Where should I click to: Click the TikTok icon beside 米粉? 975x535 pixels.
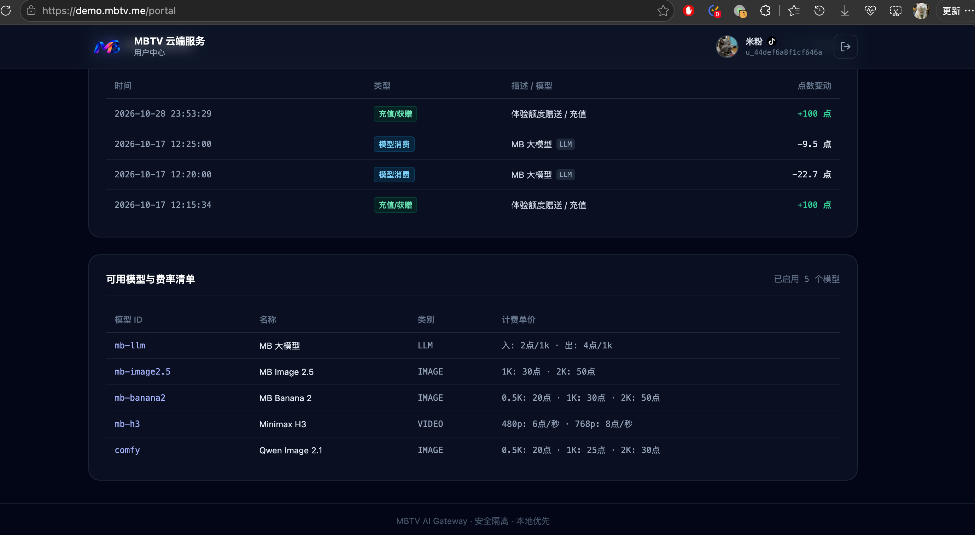pos(772,41)
